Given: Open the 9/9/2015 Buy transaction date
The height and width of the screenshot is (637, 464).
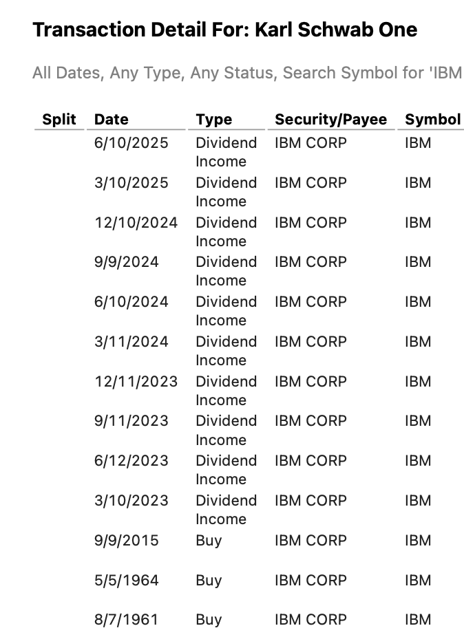Looking at the screenshot, I should 126,541.
